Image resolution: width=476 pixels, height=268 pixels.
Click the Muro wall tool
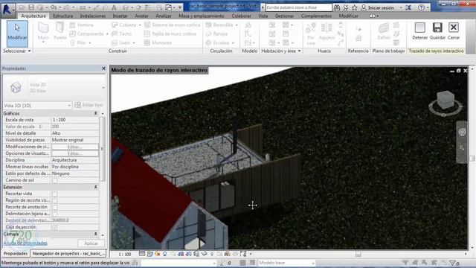pos(43,31)
